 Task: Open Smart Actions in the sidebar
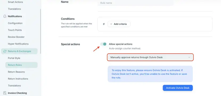coord(15,2)
